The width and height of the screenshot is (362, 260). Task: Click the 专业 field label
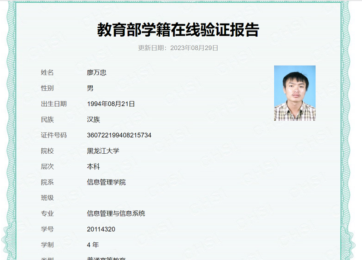[x=48, y=213]
